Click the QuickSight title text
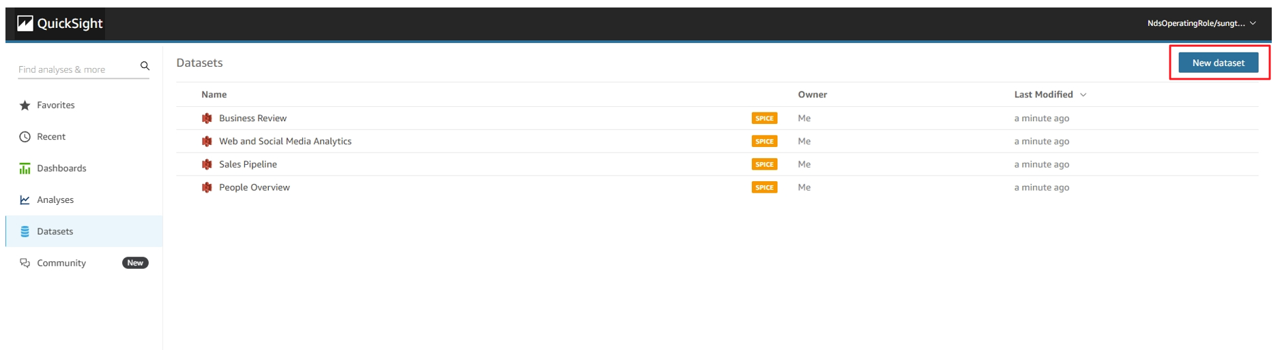 (x=70, y=24)
